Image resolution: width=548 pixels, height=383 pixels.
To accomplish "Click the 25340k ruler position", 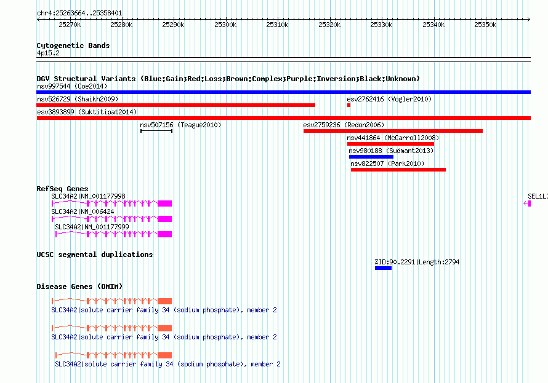I will point(433,25).
